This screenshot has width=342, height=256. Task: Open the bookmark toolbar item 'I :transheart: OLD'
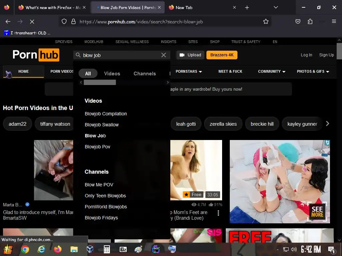click(x=27, y=33)
